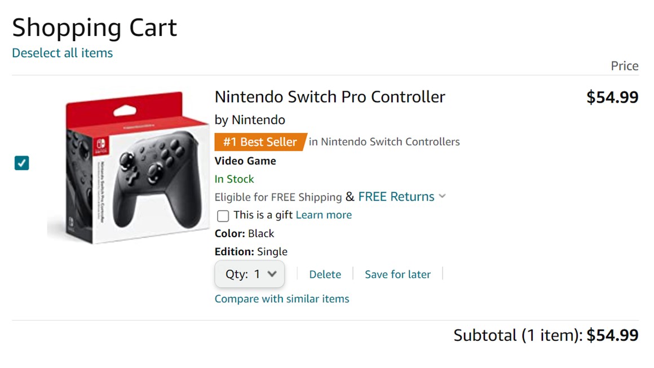Click the orange #1 Best Seller badge

[260, 142]
